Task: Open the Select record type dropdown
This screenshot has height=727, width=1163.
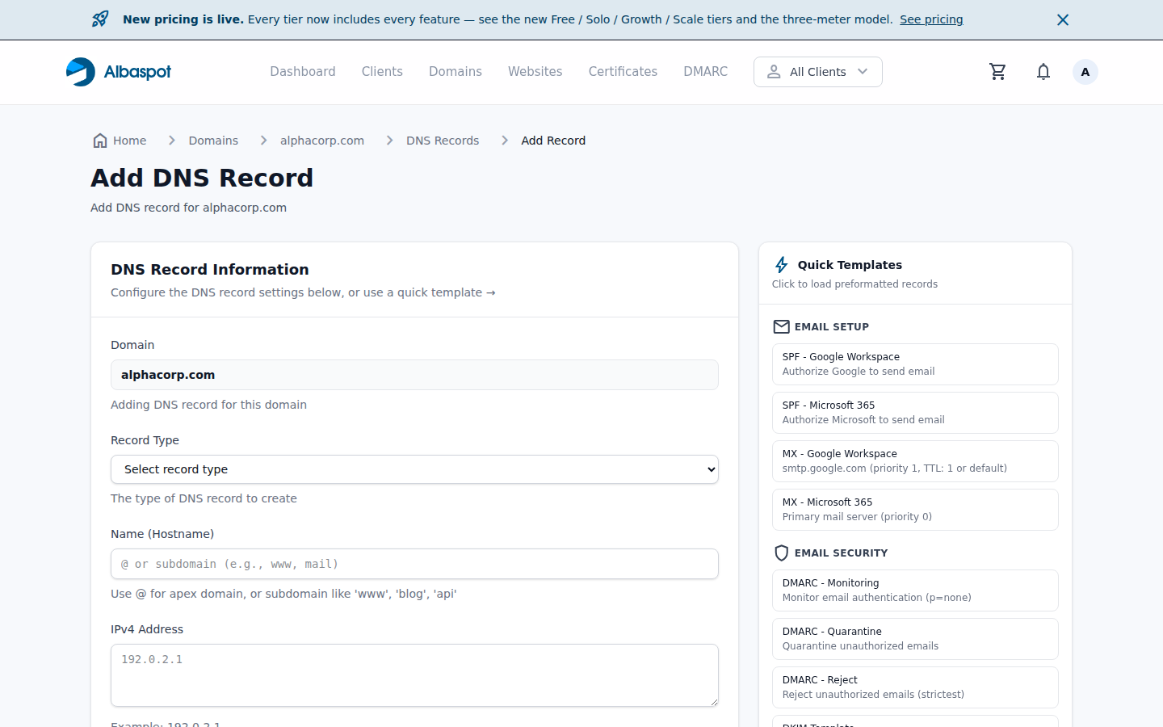Action: [414, 469]
